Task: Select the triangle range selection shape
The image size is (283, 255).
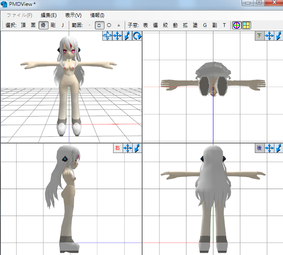Action: coord(119,25)
